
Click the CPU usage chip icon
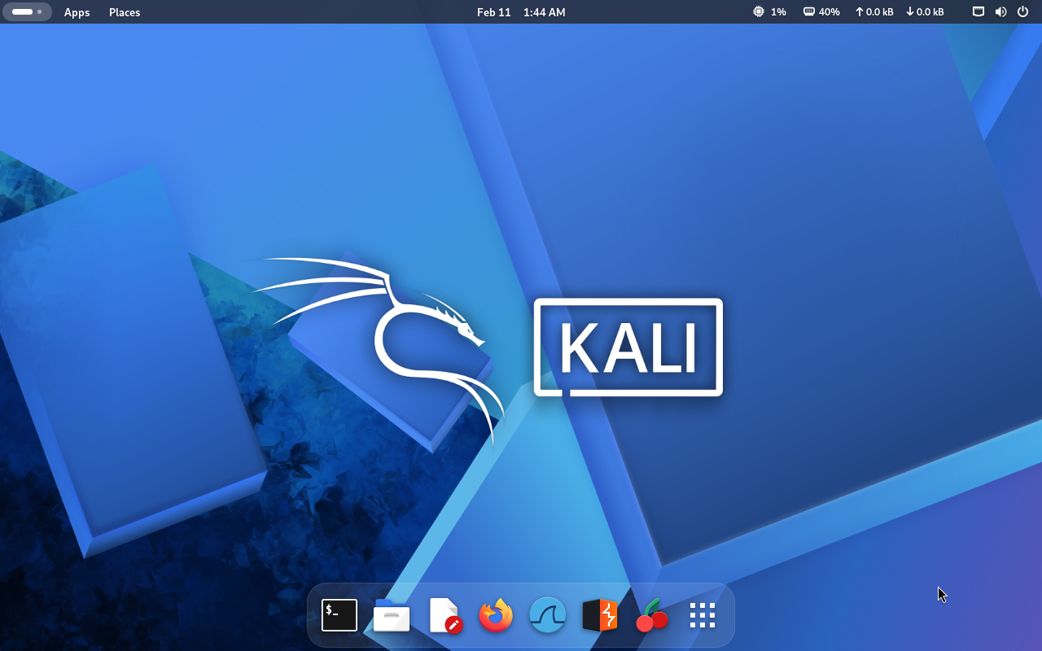[759, 12]
